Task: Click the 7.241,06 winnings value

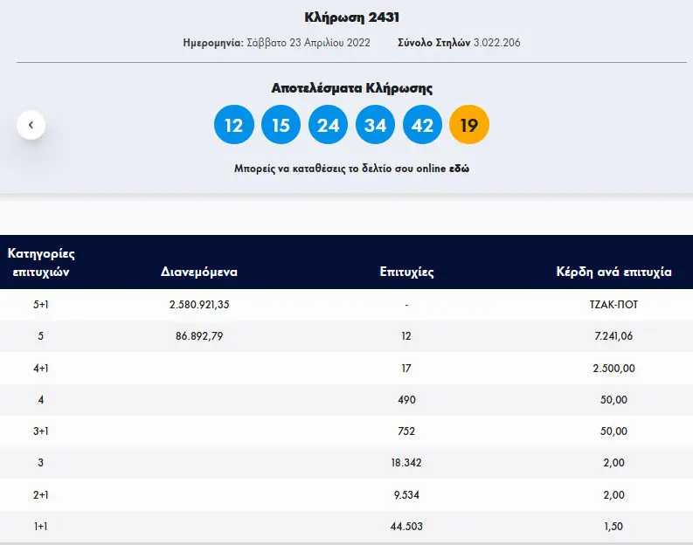Action: click(613, 336)
